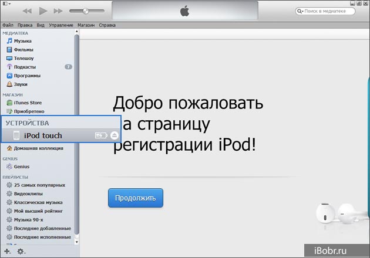Click the sidebar scrollbar thumb

(x=77, y=134)
